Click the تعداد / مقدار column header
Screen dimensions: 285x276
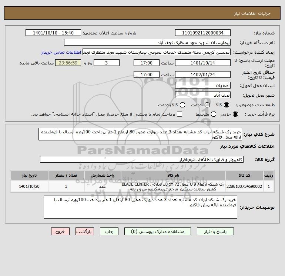click(66, 175)
